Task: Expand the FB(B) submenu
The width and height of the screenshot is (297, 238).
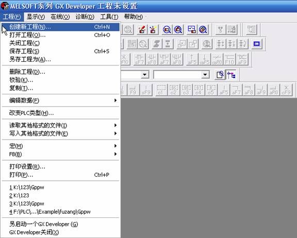Action: coord(61,154)
